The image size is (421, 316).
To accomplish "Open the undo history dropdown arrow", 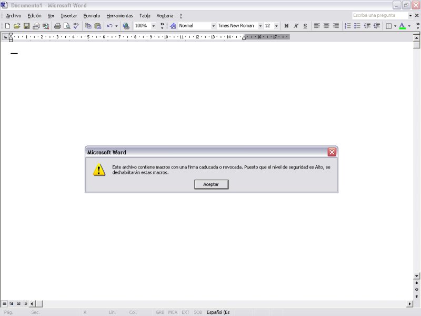I will point(116,26).
